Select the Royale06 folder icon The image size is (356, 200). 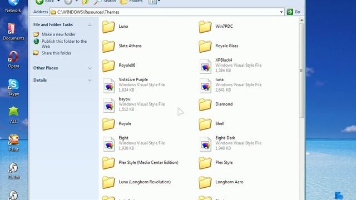pyautogui.click(x=108, y=66)
